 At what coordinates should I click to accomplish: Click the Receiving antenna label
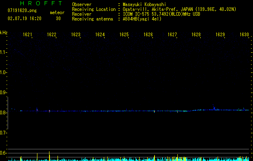(93, 19)
